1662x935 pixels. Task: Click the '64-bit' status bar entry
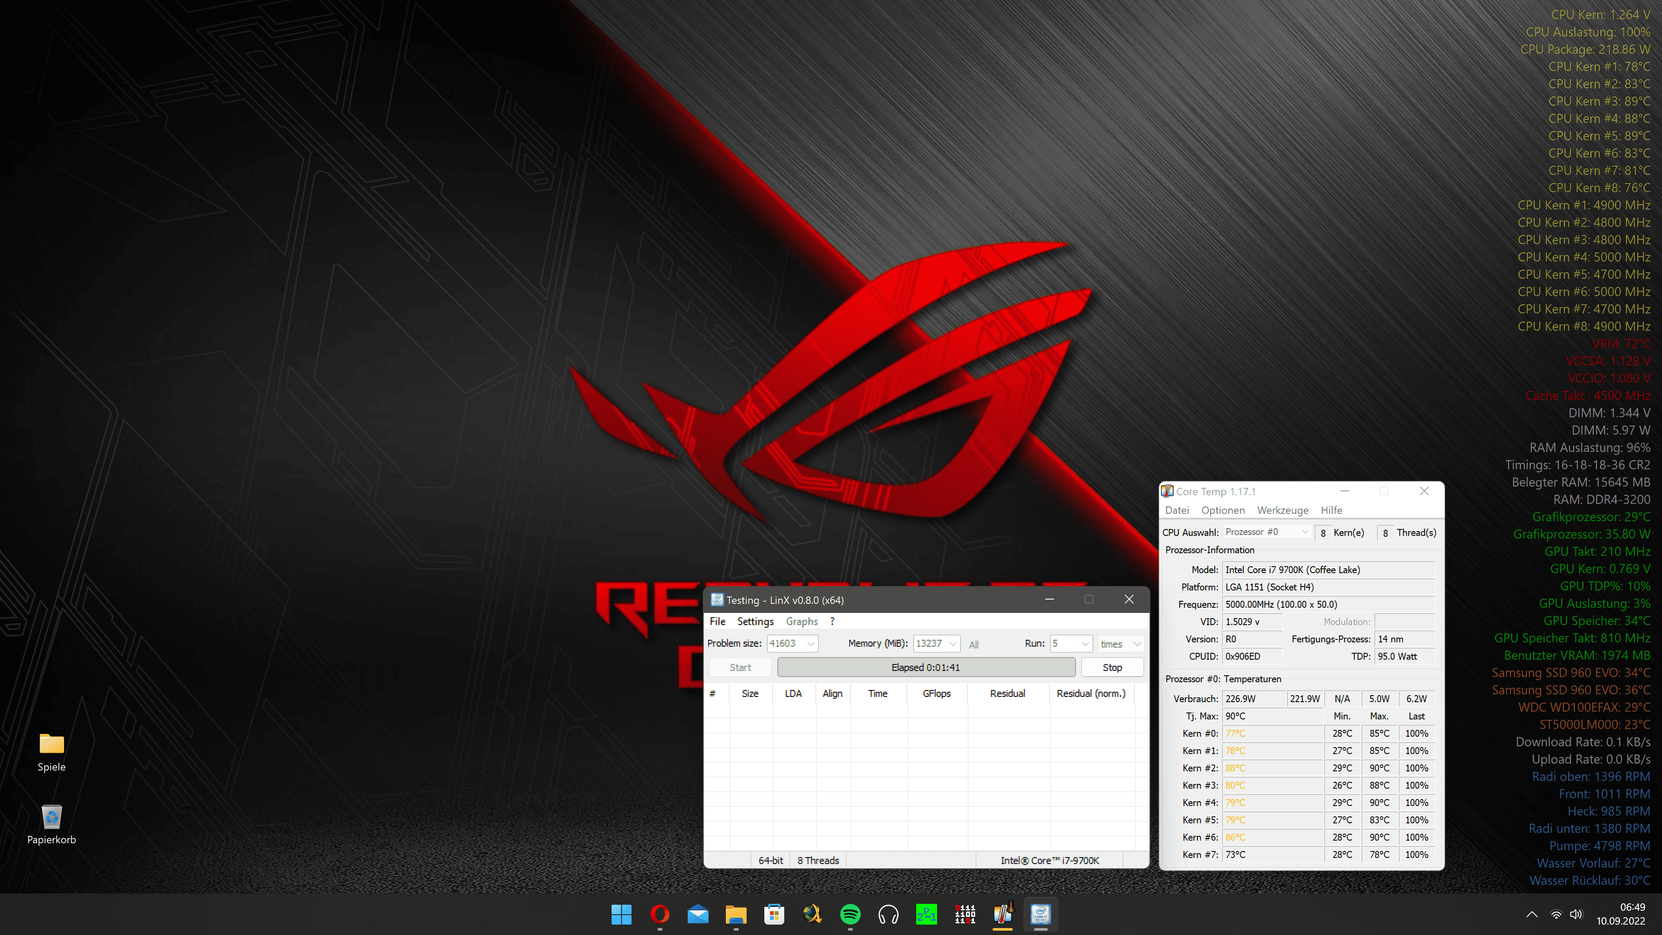(x=771, y=860)
